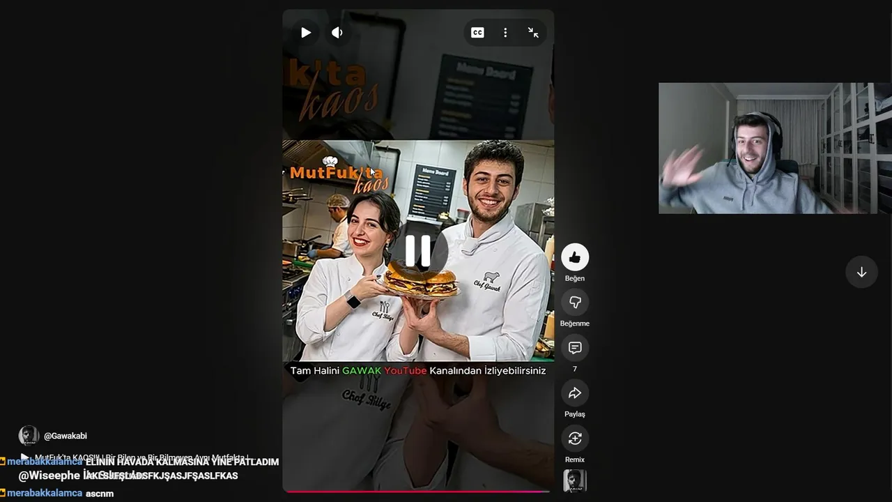Toggle closed captions with the CC button
This screenshot has width=892, height=502.
point(477,33)
